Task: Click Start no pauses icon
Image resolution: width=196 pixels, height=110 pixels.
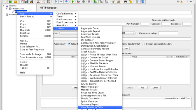Action: (78, 1)
